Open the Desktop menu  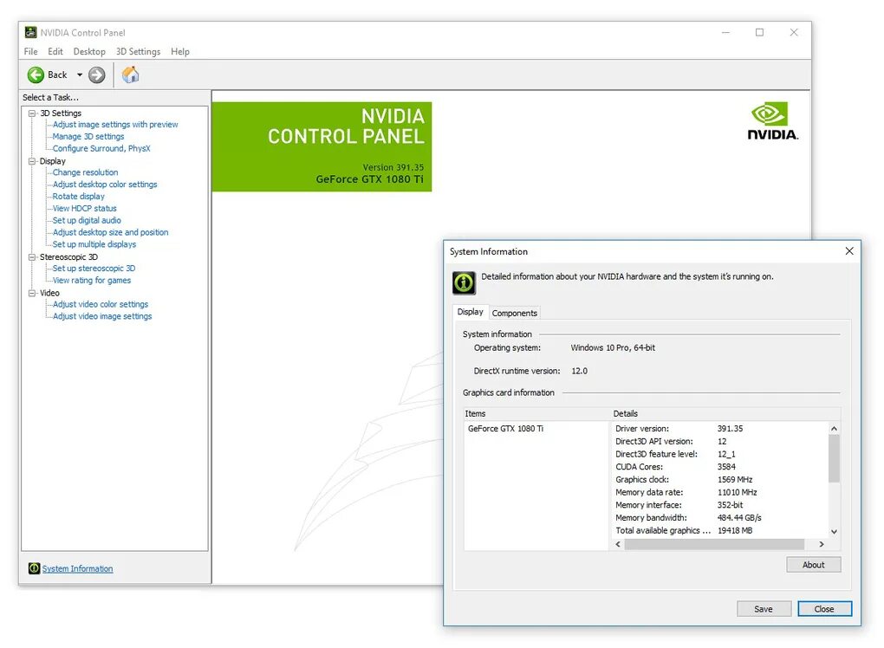click(89, 51)
